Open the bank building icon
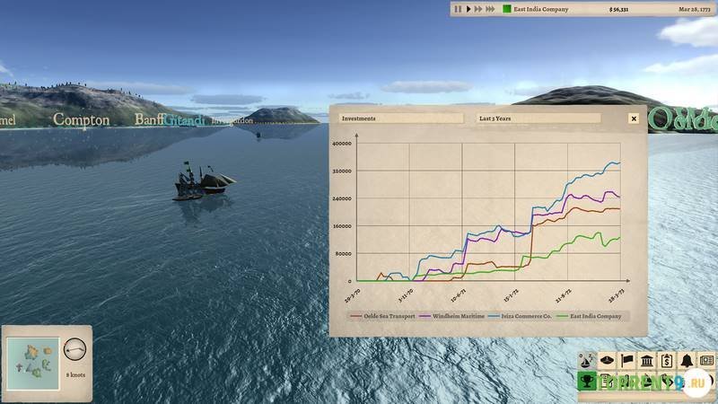718x404 pixels. coord(645,361)
